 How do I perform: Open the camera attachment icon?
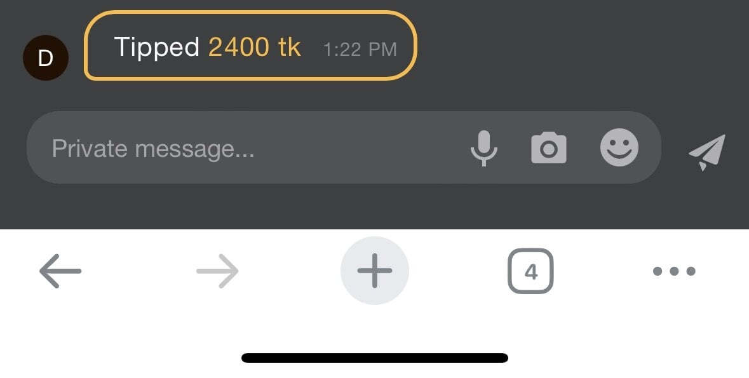pyautogui.click(x=549, y=148)
